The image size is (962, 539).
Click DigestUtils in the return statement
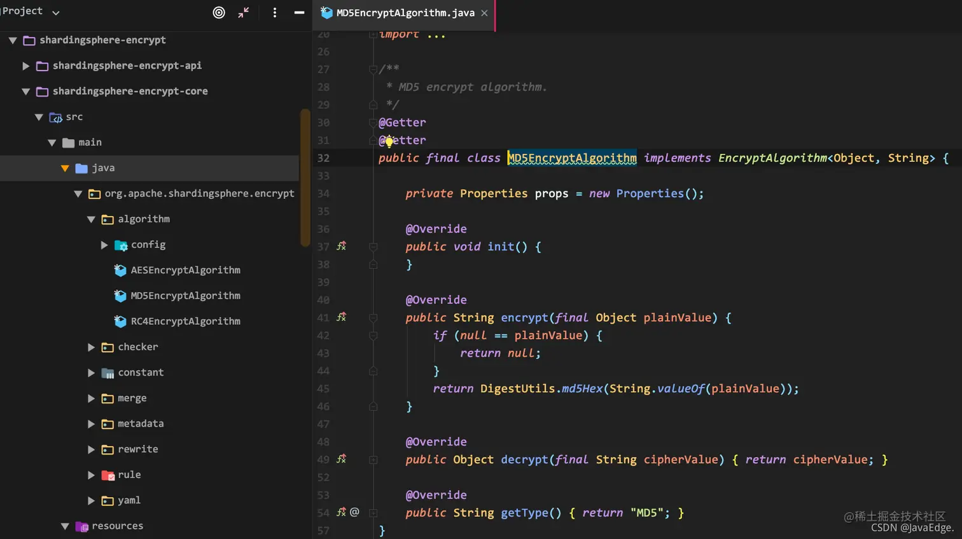517,389
